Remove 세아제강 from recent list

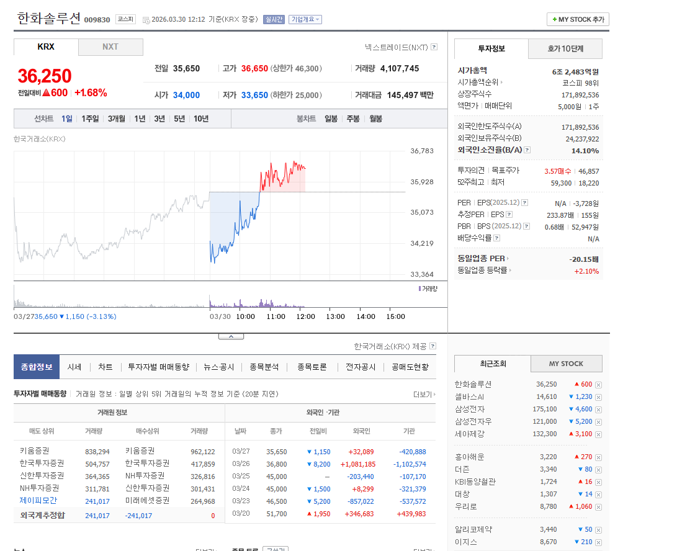point(598,434)
